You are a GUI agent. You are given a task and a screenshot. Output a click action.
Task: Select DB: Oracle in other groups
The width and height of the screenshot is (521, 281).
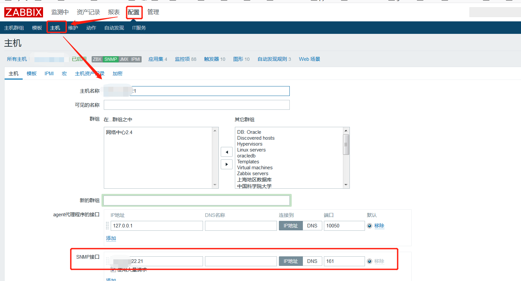pos(249,132)
